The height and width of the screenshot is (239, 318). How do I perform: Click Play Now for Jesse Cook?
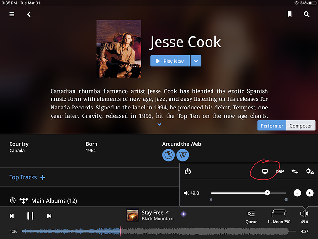[170, 61]
